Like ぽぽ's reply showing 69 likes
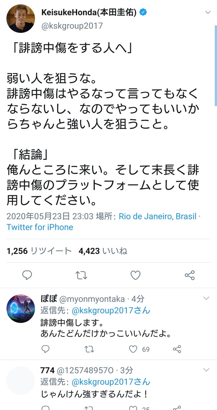Viewport: 217px width, 410px height. tap(133, 349)
